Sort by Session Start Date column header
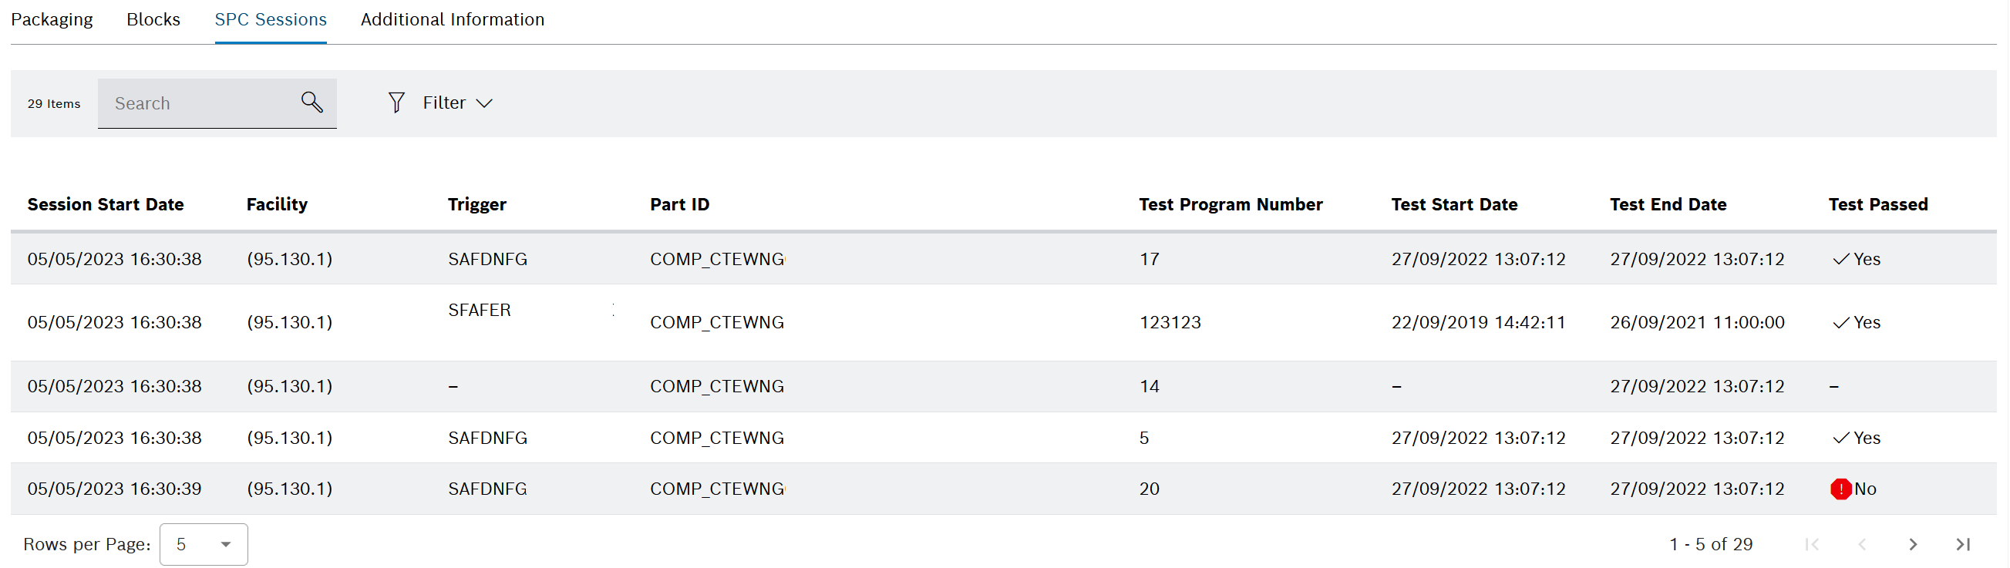This screenshot has width=2010, height=568. [106, 204]
